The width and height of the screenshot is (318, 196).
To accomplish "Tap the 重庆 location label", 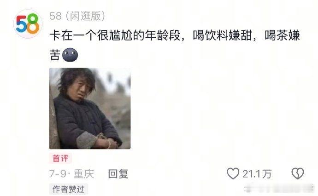I will [84, 174].
